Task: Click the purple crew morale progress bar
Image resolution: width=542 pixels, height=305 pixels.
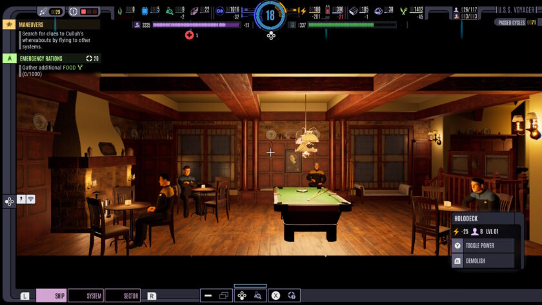Action: 196,25
